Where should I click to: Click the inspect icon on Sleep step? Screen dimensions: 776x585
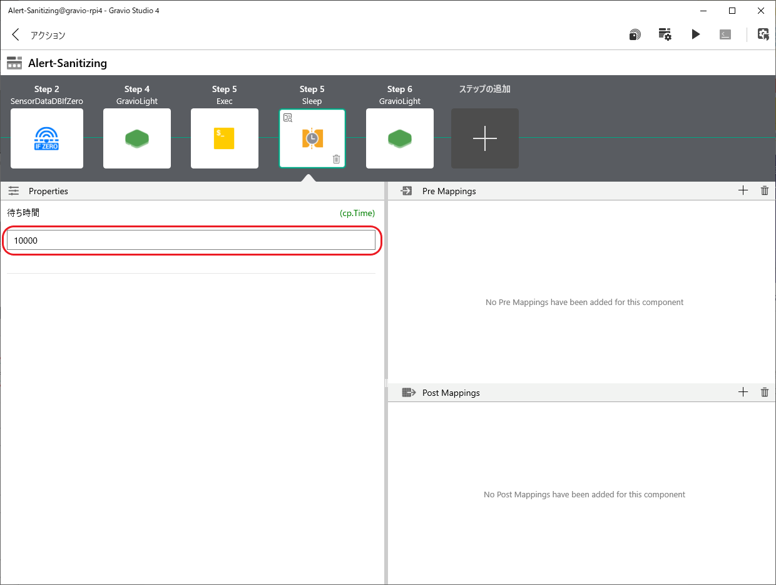(x=288, y=118)
